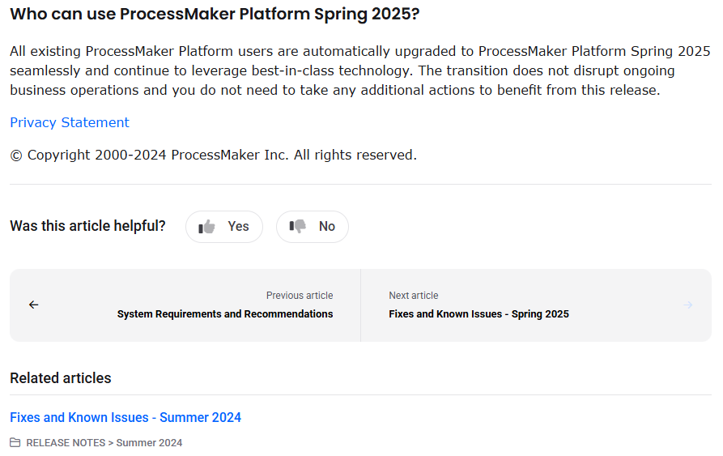Select the RELEASE NOTES breadcrumb category
723x456 pixels.
pyautogui.click(x=66, y=442)
